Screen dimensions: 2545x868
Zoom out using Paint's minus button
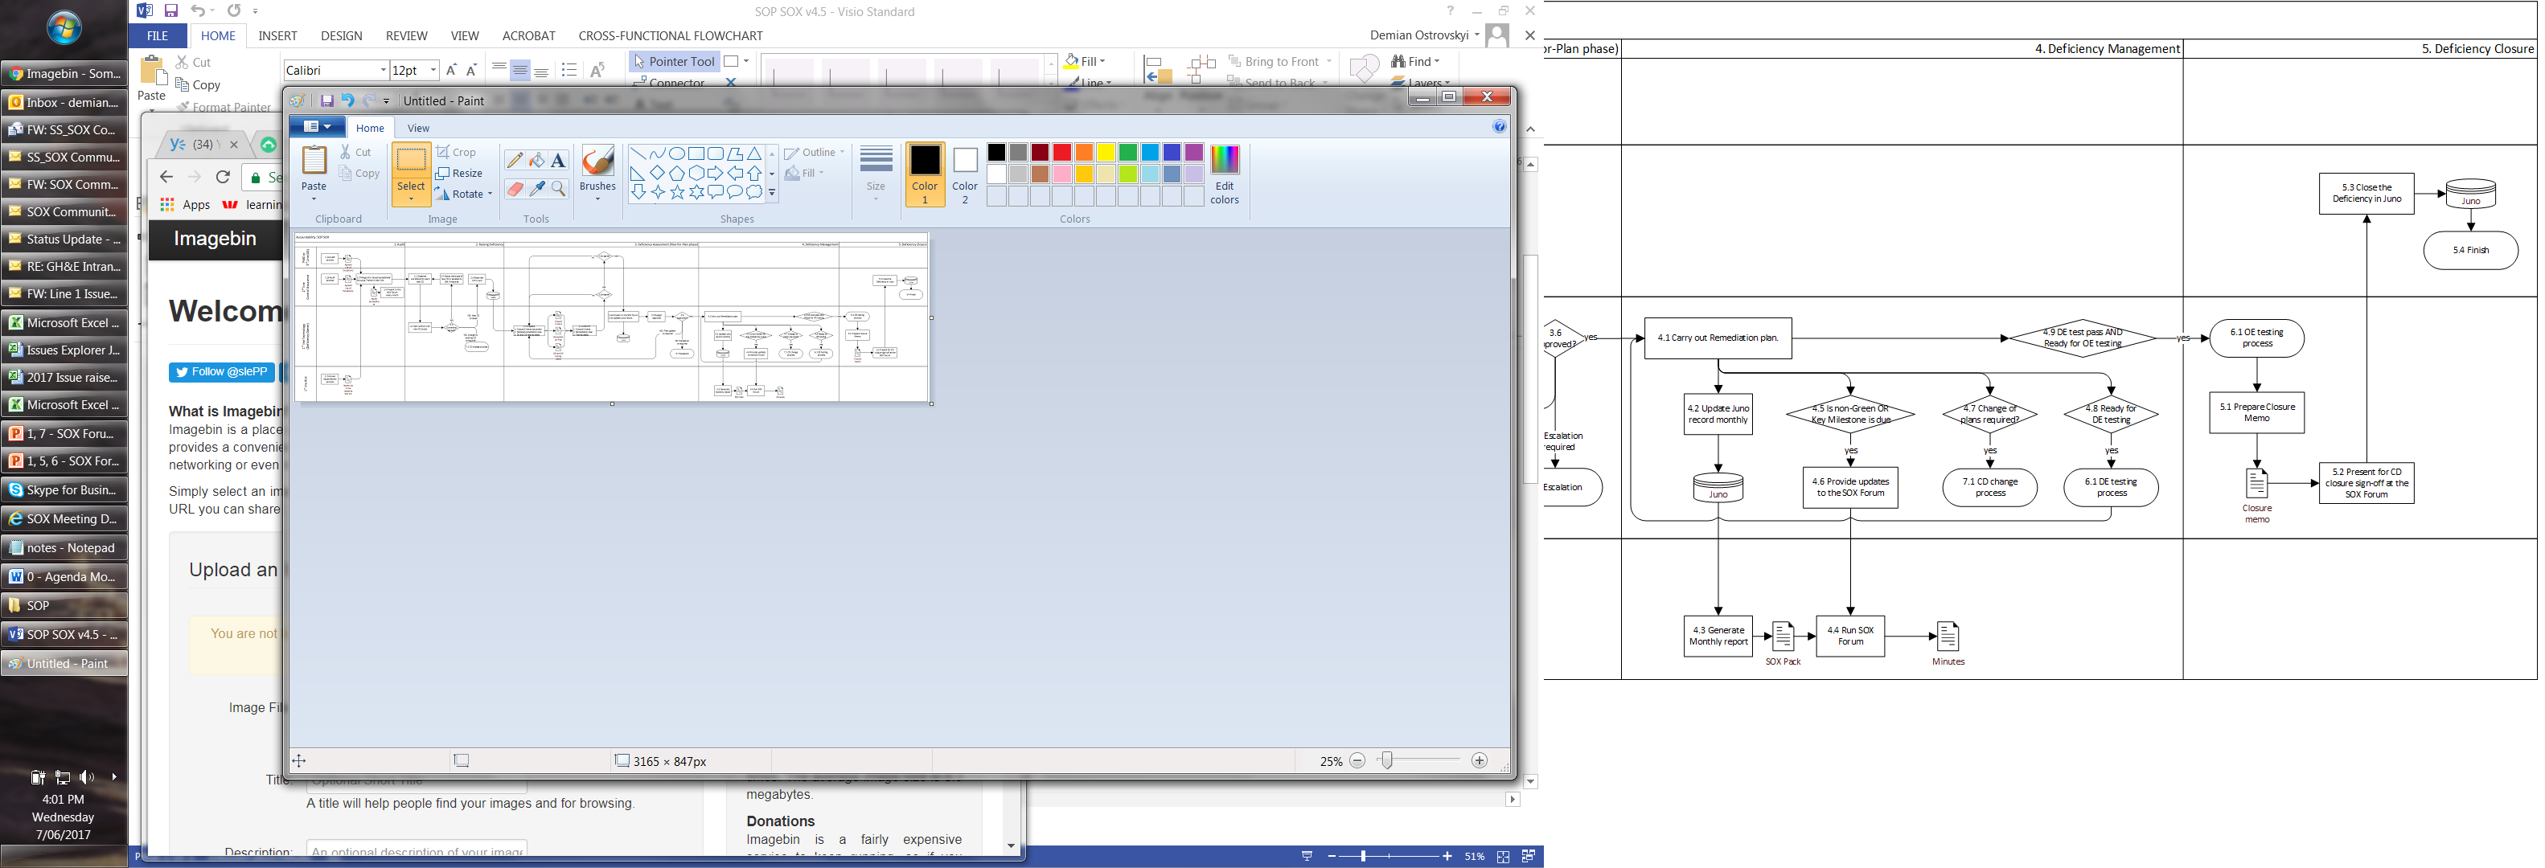pyautogui.click(x=1357, y=760)
